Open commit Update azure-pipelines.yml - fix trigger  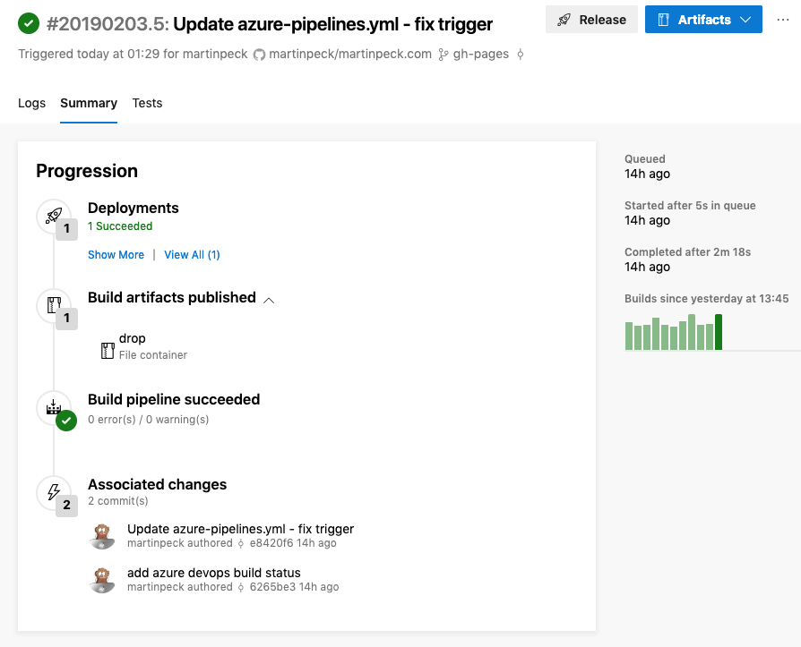click(241, 529)
